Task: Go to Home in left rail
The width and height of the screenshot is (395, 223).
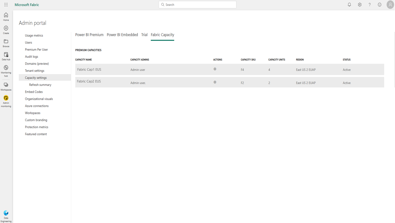Action: click(6, 17)
